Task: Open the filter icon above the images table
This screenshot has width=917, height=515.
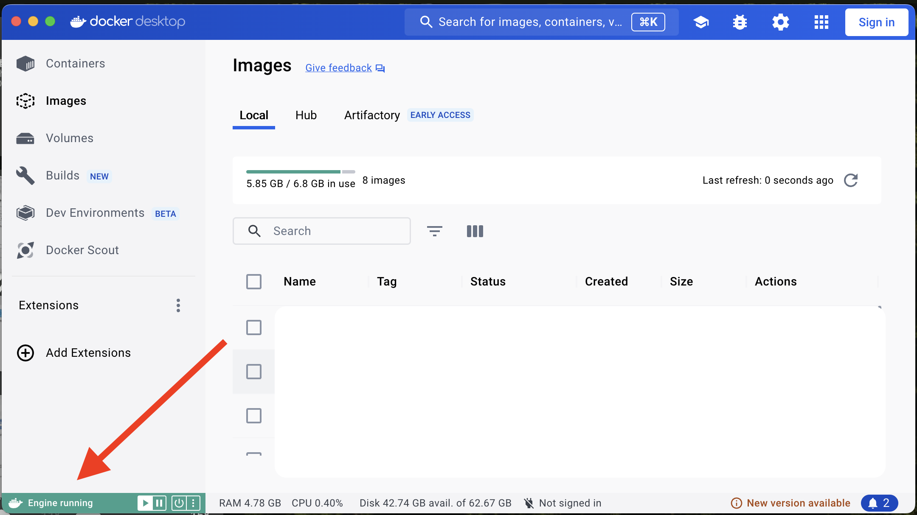Action: pos(435,231)
